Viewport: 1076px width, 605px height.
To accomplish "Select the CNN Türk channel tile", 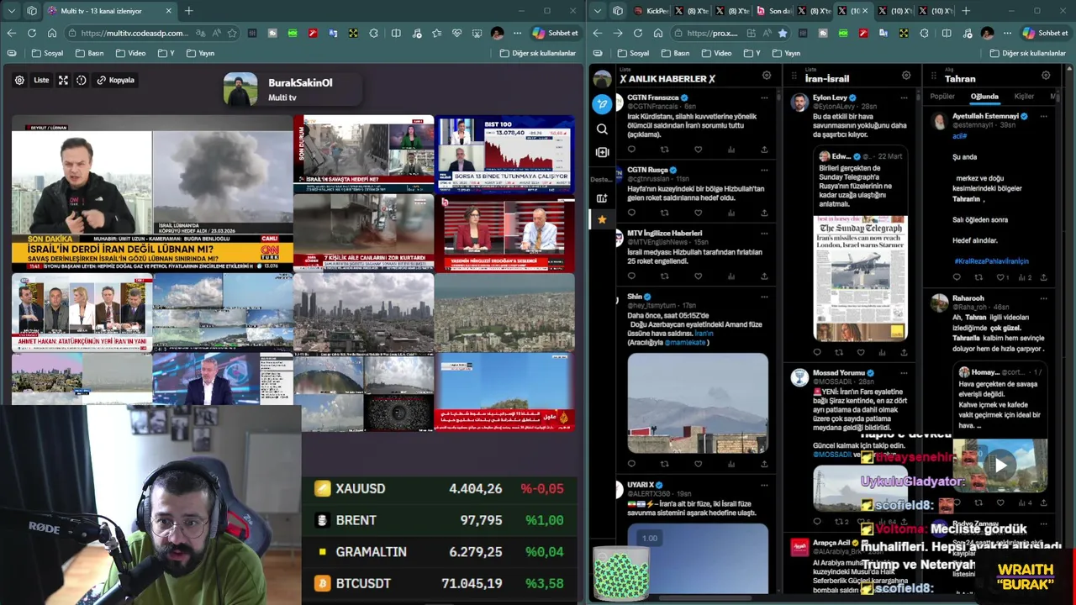I will click(x=152, y=194).
